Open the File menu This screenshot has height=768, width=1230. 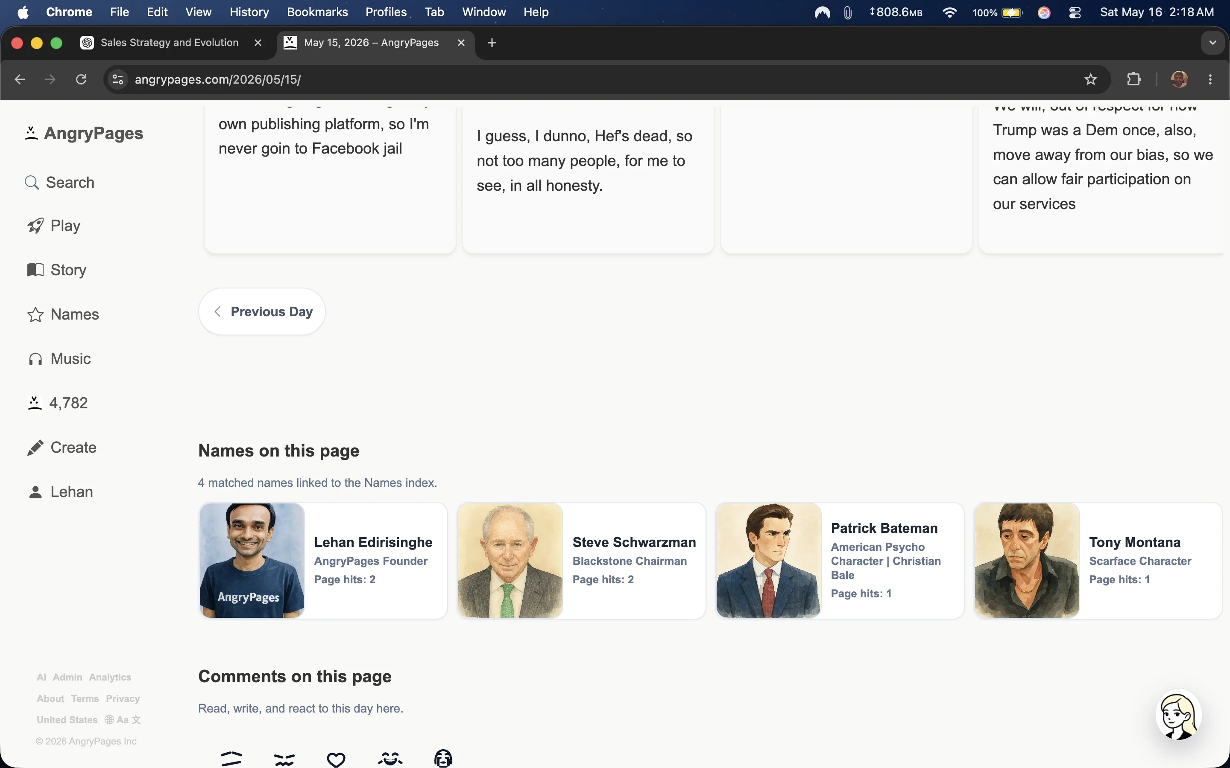coord(120,12)
